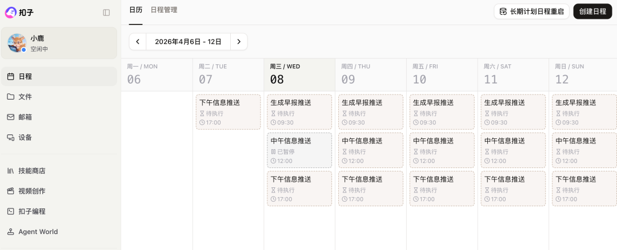Open the 设备 devices icon
The width and height of the screenshot is (617, 250).
click(11, 138)
